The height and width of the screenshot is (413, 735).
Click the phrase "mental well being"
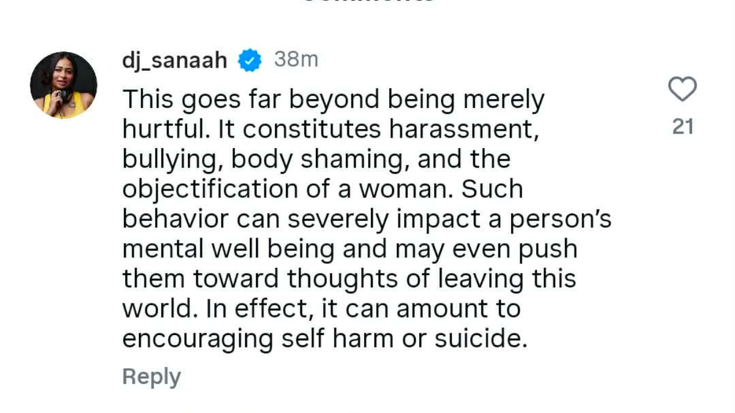coord(228,249)
